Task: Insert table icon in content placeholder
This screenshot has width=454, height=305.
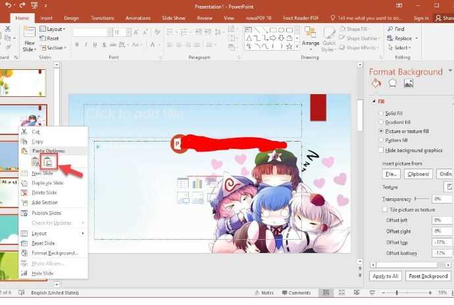Action: click(183, 183)
